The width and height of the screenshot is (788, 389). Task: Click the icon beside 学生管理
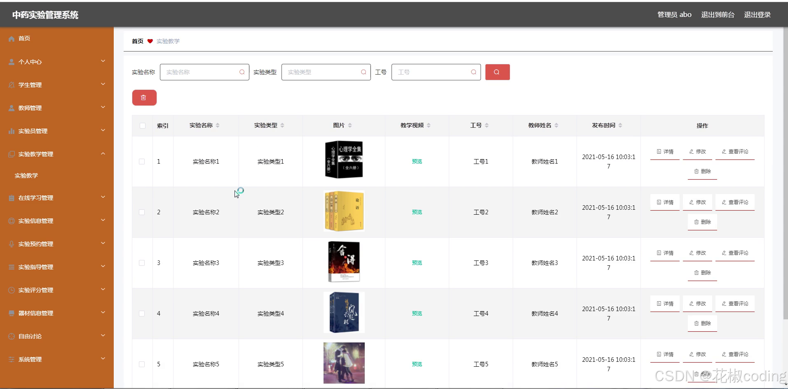coord(12,85)
